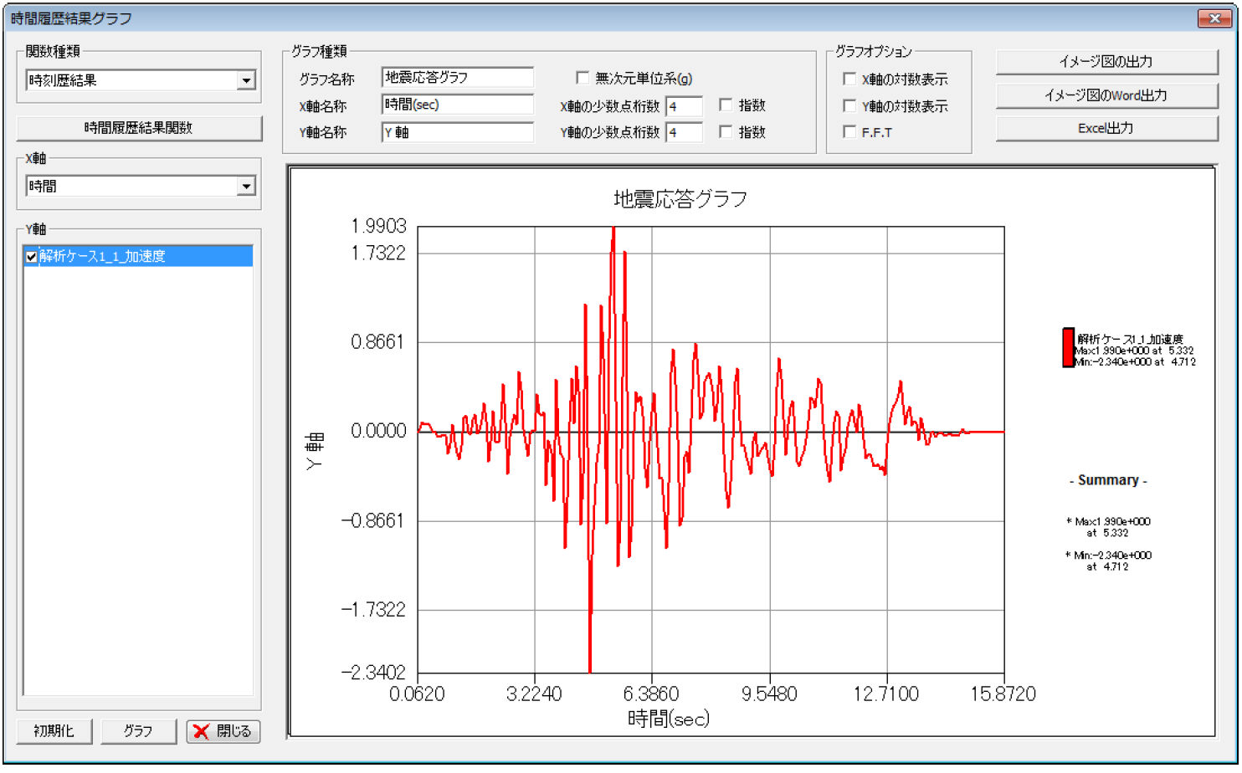The height and width of the screenshot is (773, 1242).
Task: Click the グラフ button
Action: pyautogui.click(x=138, y=731)
